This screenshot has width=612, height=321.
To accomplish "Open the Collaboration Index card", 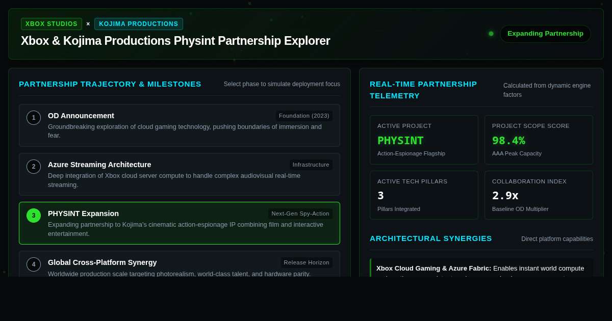I will 539,195.
